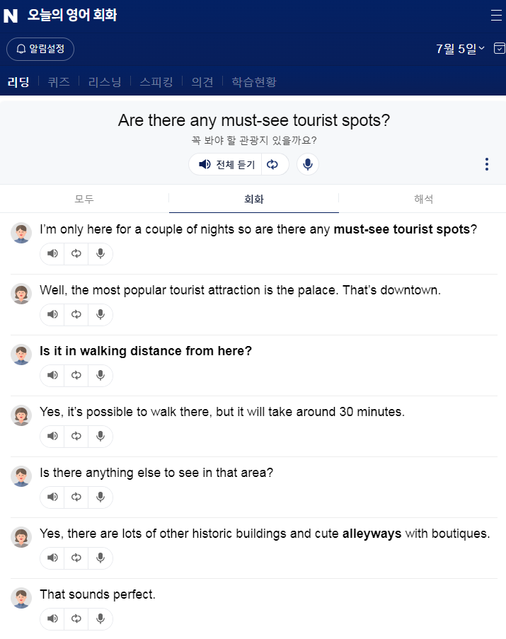Play audio for 'Is it in walking distance' line
The image size is (506, 639).
(x=52, y=375)
